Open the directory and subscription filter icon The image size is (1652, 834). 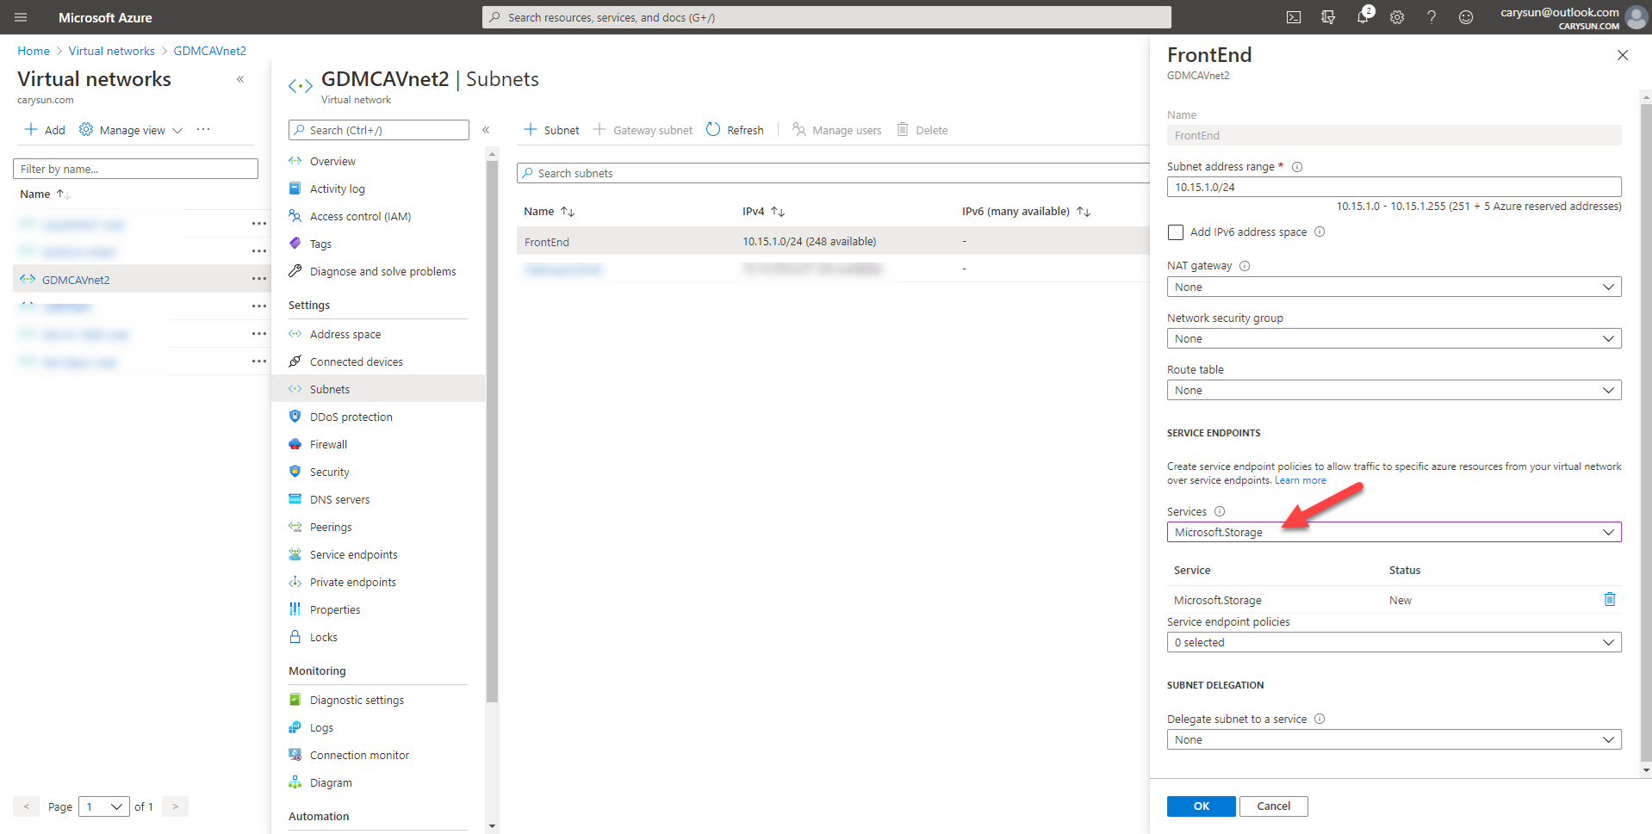click(x=1328, y=17)
